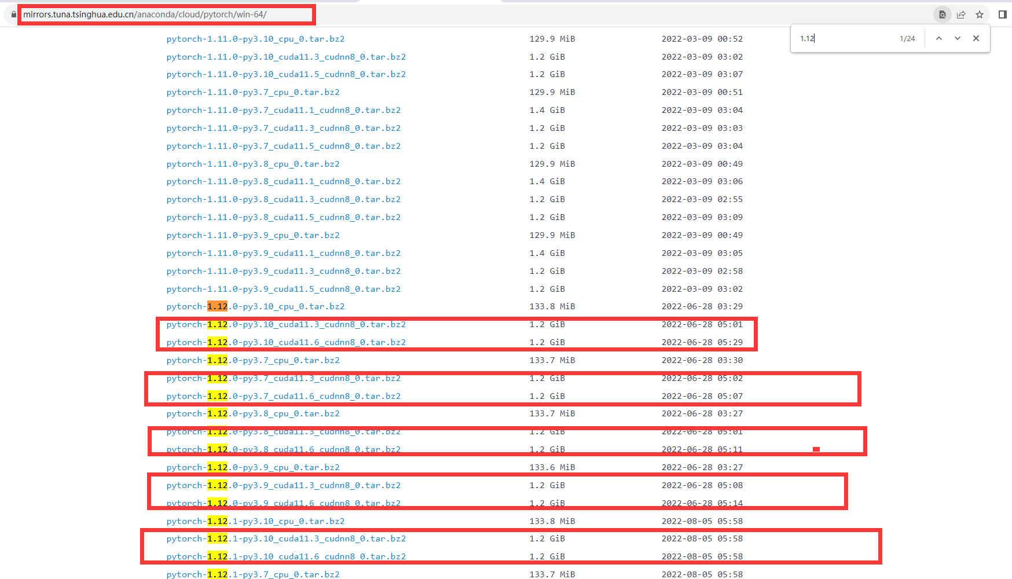The width and height of the screenshot is (1012, 579).
Task: Open pytorch-1.11.0-py3.10_cpu_0.tar.bz2 link
Action: pos(255,39)
